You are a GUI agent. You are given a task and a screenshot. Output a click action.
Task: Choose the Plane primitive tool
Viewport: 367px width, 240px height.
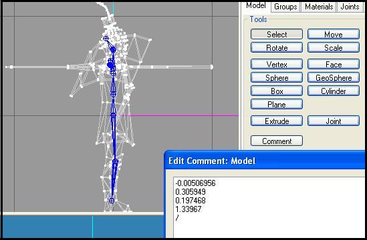(277, 104)
